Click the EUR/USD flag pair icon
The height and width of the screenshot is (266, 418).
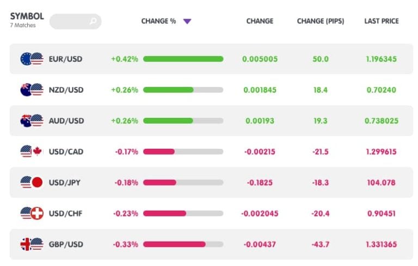tap(31, 59)
